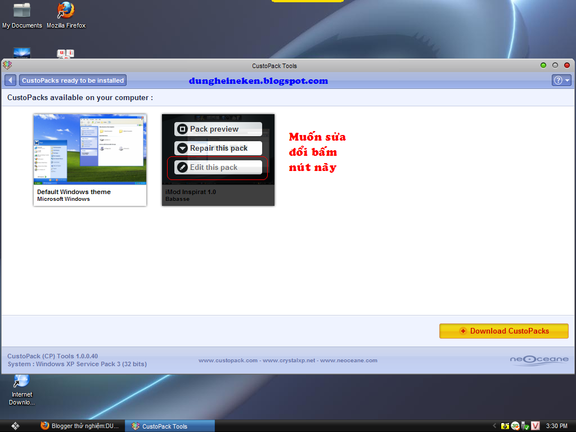Click the dungheineken.blogspot.com text
Screen dimensions: 576x432
pos(258,81)
